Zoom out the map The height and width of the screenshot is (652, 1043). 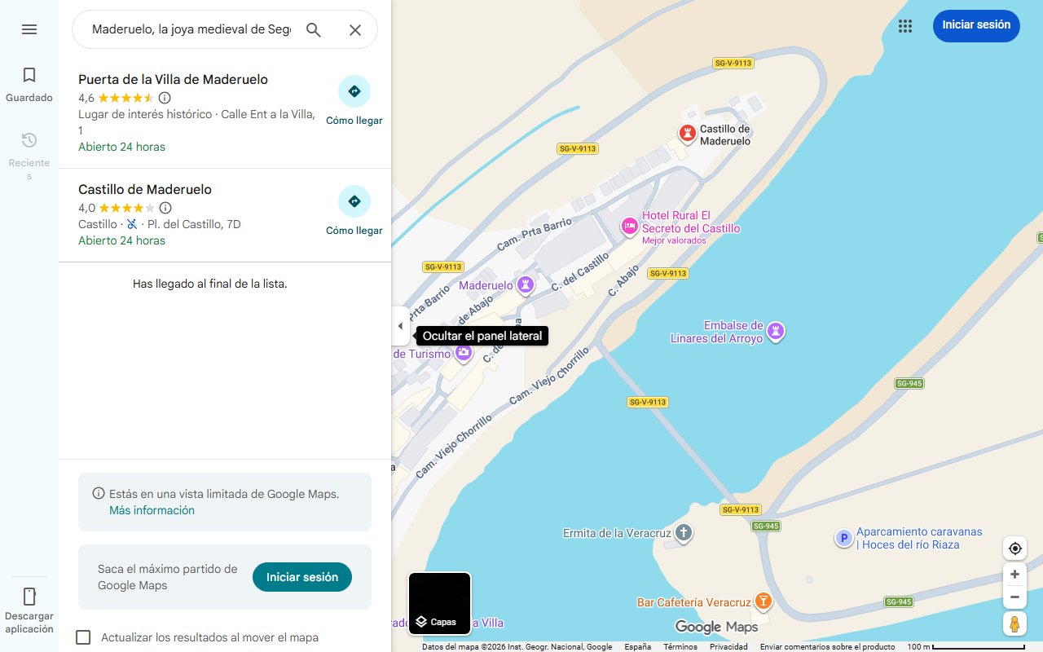1014,597
